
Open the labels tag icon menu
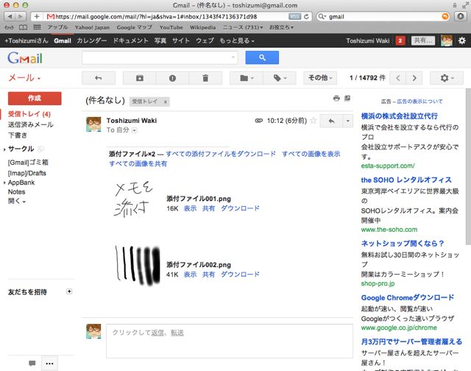(x=280, y=78)
